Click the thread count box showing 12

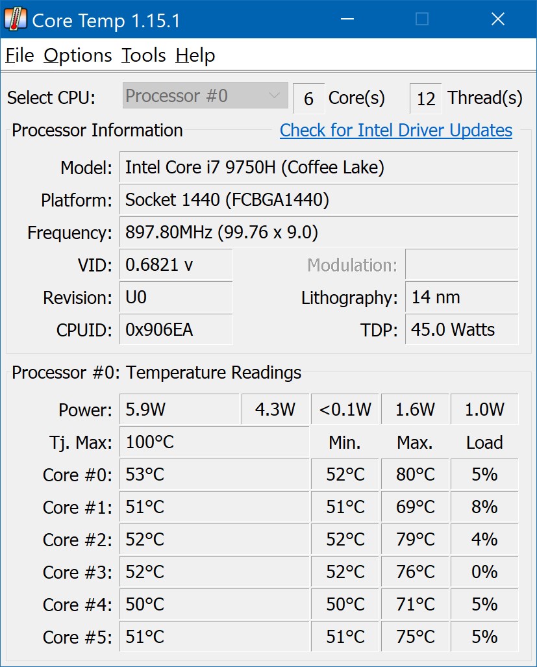point(425,99)
